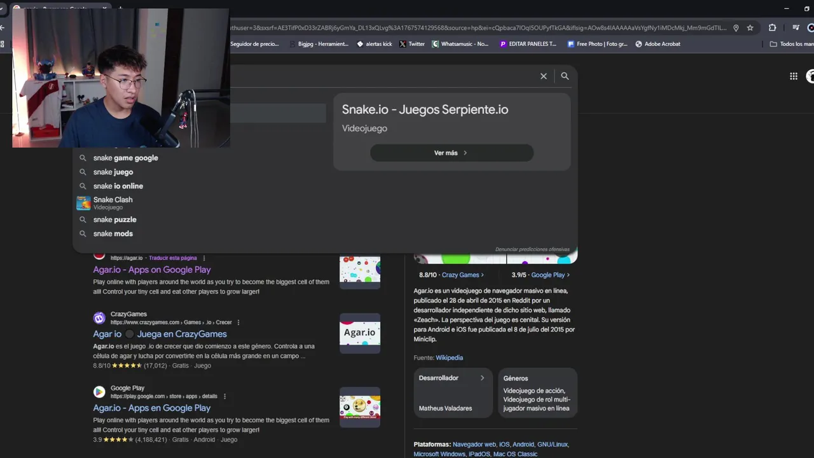Image resolution: width=814 pixels, height=458 pixels.
Task: Click the CrazyGames site favicon
Action: coord(99,318)
